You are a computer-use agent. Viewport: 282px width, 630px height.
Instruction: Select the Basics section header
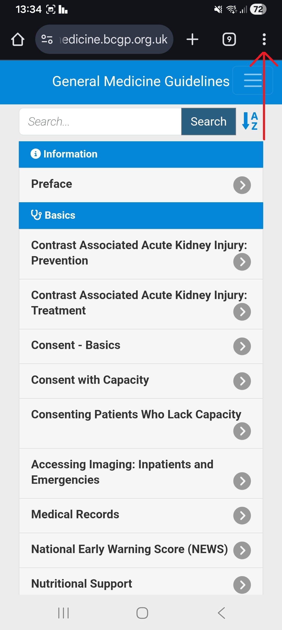[141, 216]
